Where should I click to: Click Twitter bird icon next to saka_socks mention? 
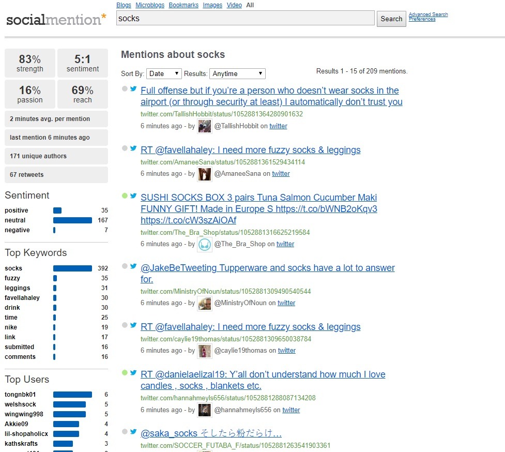coord(133,432)
